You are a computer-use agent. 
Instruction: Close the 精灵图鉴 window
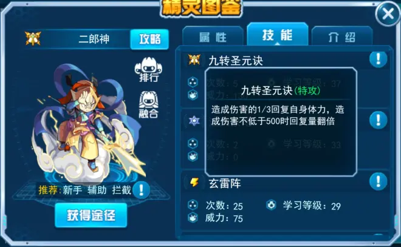pyautogui.click(x=388, y=14)
